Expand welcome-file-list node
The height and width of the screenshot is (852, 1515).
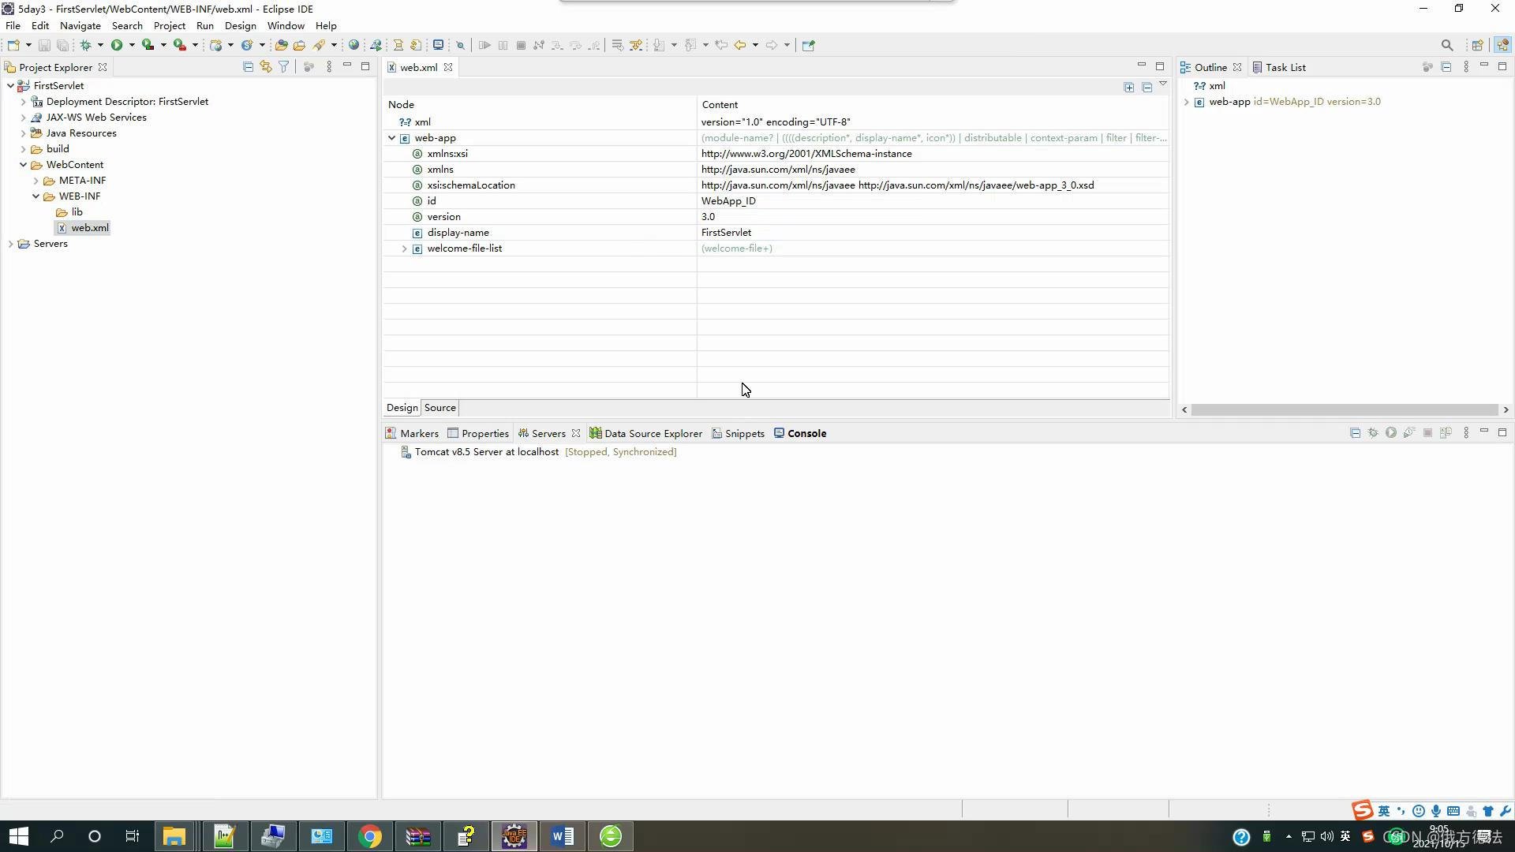(404, 248)
